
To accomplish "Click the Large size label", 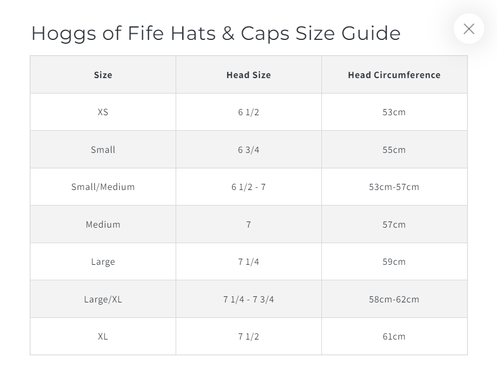I will (103, 261).
